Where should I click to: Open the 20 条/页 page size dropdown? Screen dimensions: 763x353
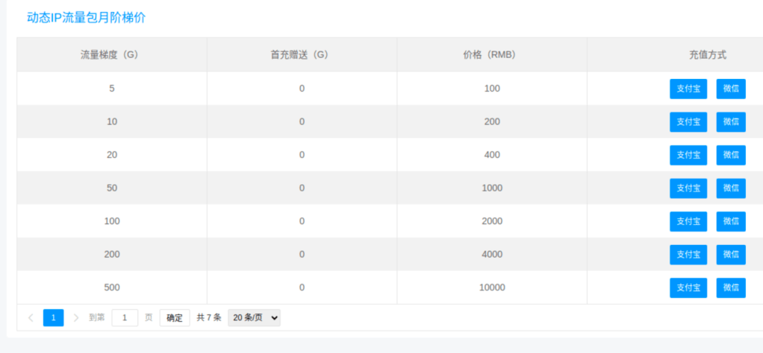(x=254, y=318)
